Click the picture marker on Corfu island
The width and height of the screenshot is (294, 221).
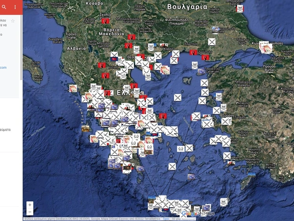pyautogui.click(x=73, y=89)
